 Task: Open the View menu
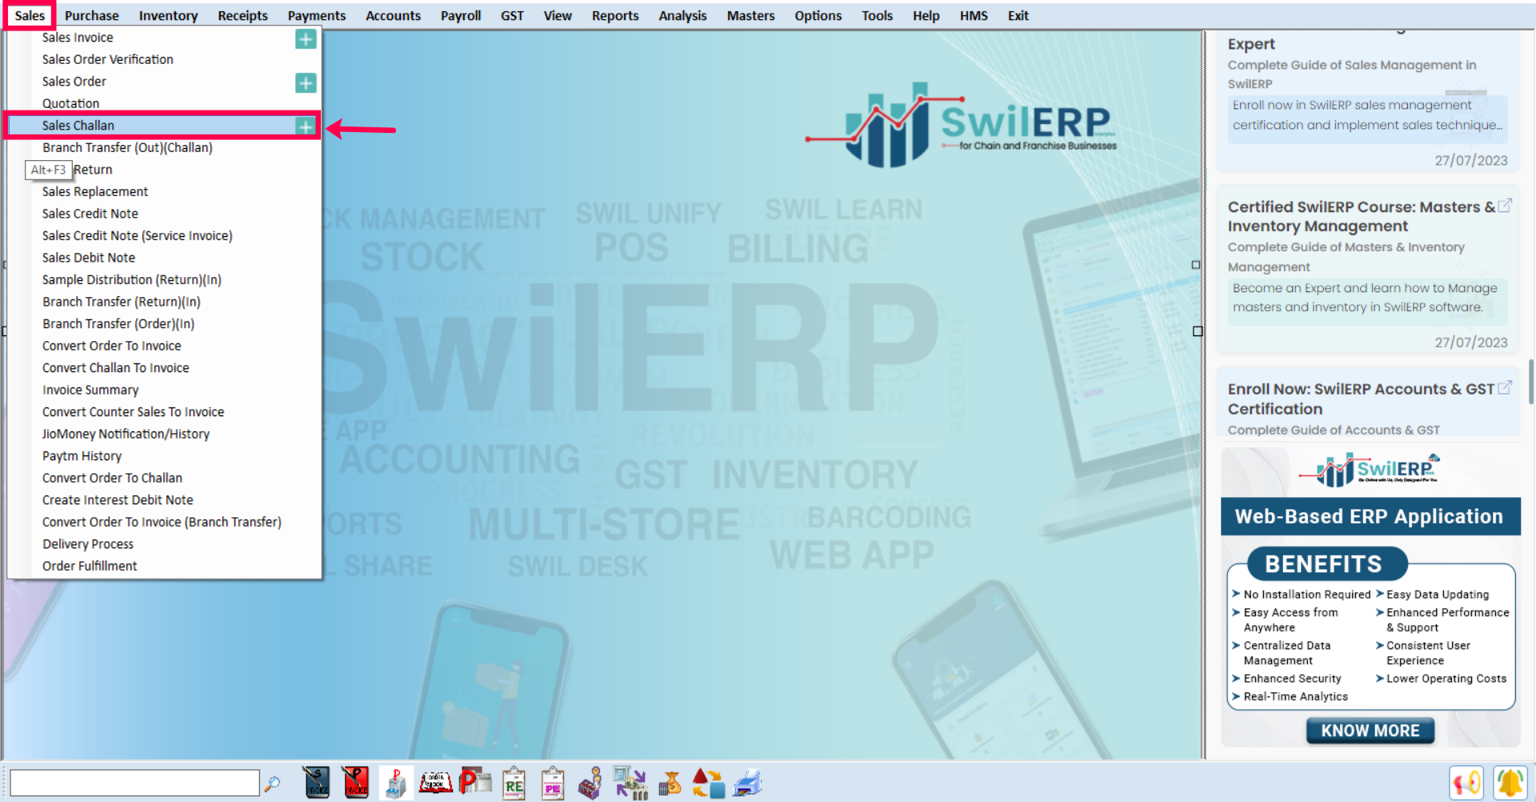click(558, 15)
